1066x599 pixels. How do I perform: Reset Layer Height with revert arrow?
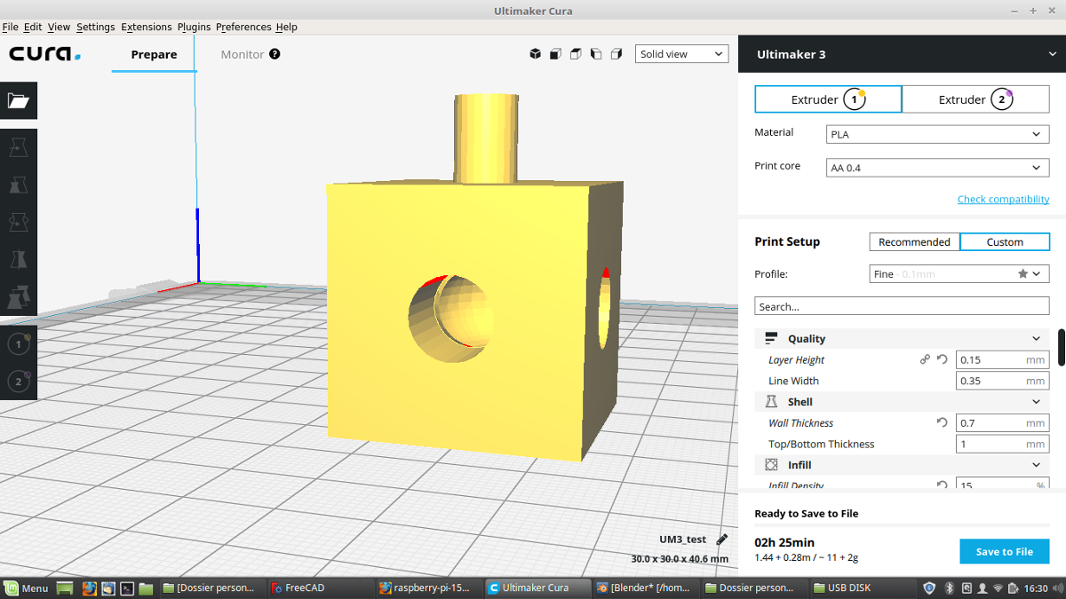[943, 360]
